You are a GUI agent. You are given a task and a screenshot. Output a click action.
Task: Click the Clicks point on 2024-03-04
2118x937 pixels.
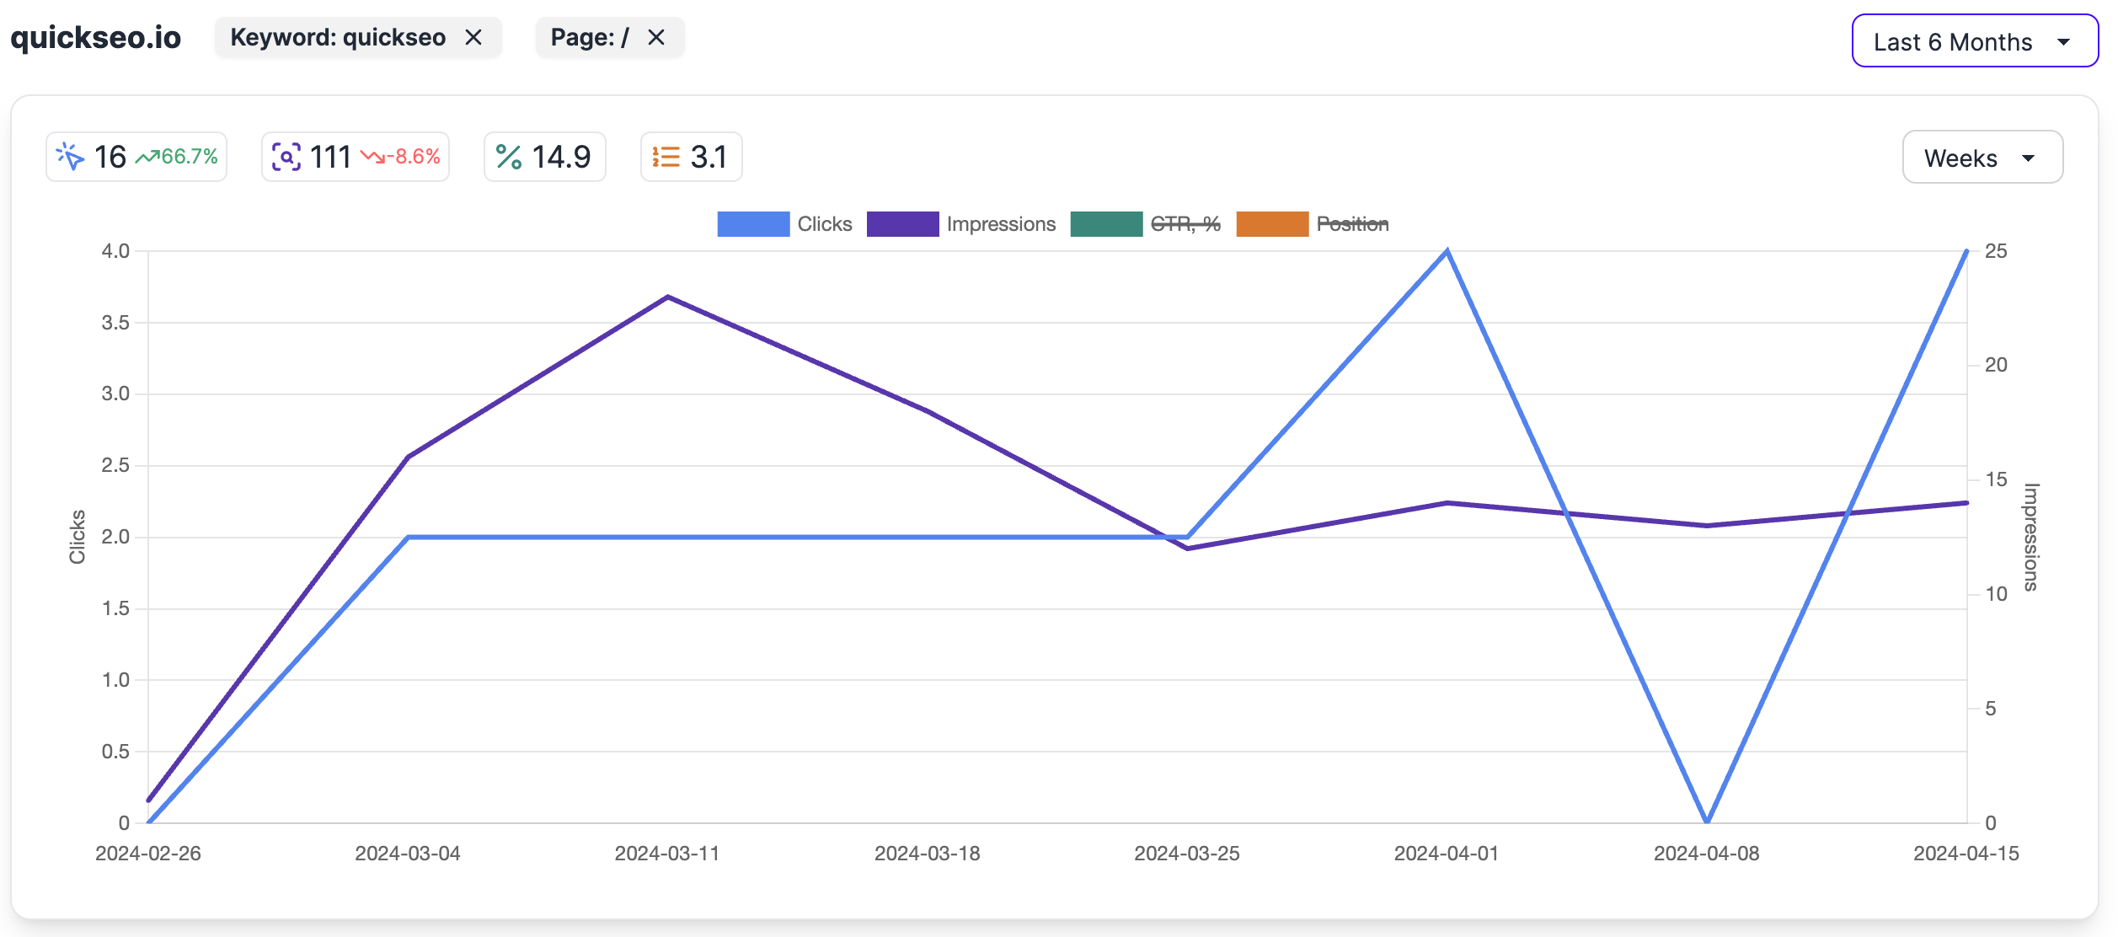408,537
